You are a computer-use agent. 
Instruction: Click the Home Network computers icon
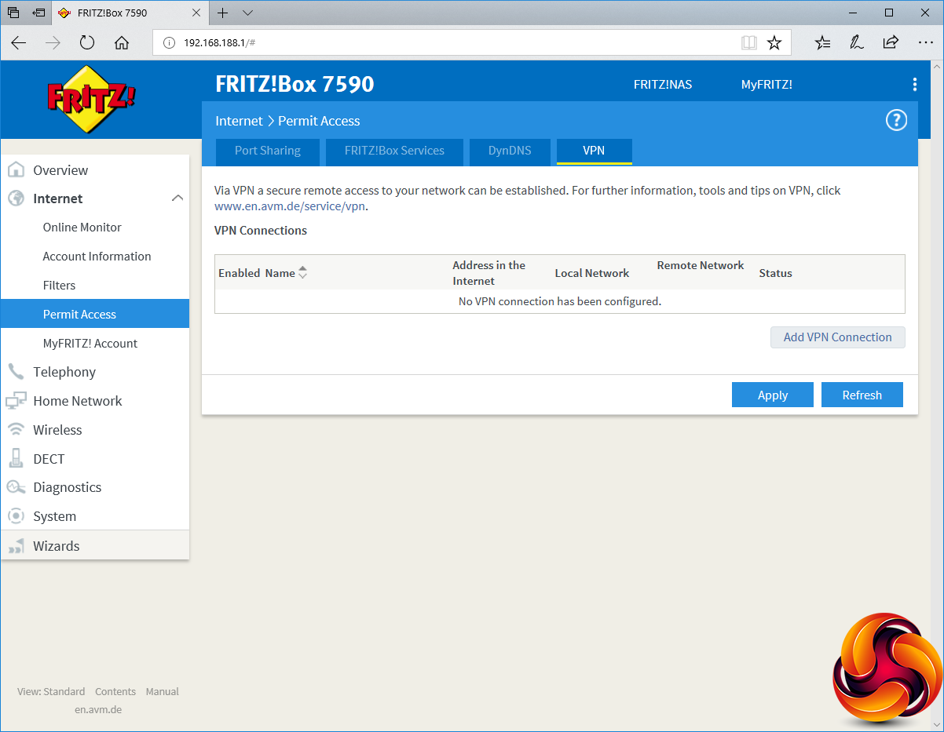(x=16, y=401)
